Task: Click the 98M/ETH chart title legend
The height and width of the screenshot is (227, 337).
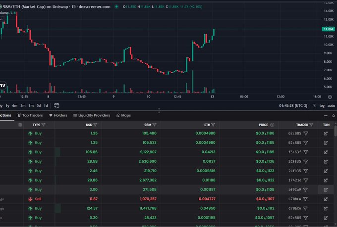Action: (56, 6)
